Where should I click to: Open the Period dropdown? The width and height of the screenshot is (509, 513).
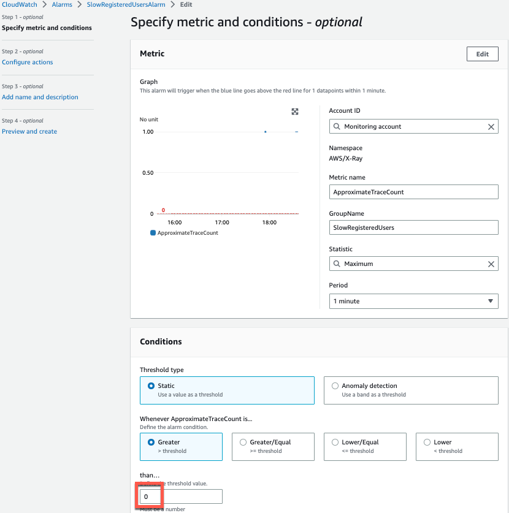point(413,301)
